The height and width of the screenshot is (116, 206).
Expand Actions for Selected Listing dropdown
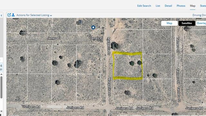(34, 15)
